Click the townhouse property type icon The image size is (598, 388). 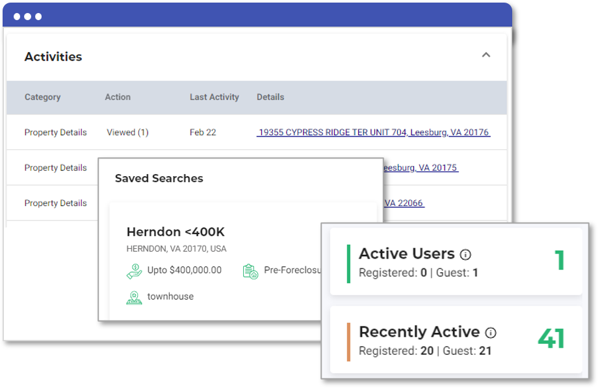click(135, 298)
